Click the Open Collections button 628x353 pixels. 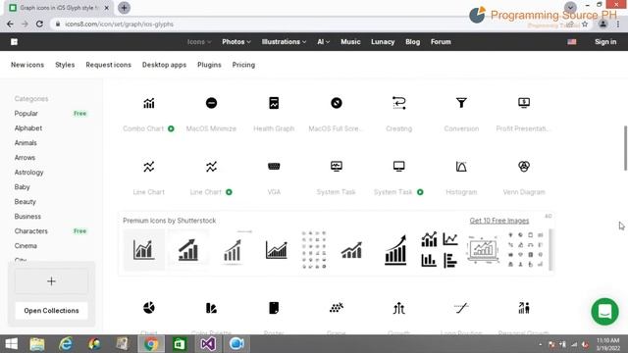51,311
